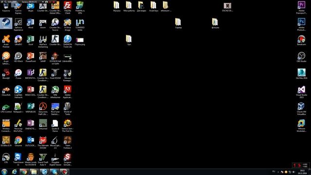Open the MS Access desktop shortcut
This screenshot has width=311, height=175.
coord(31,91)
